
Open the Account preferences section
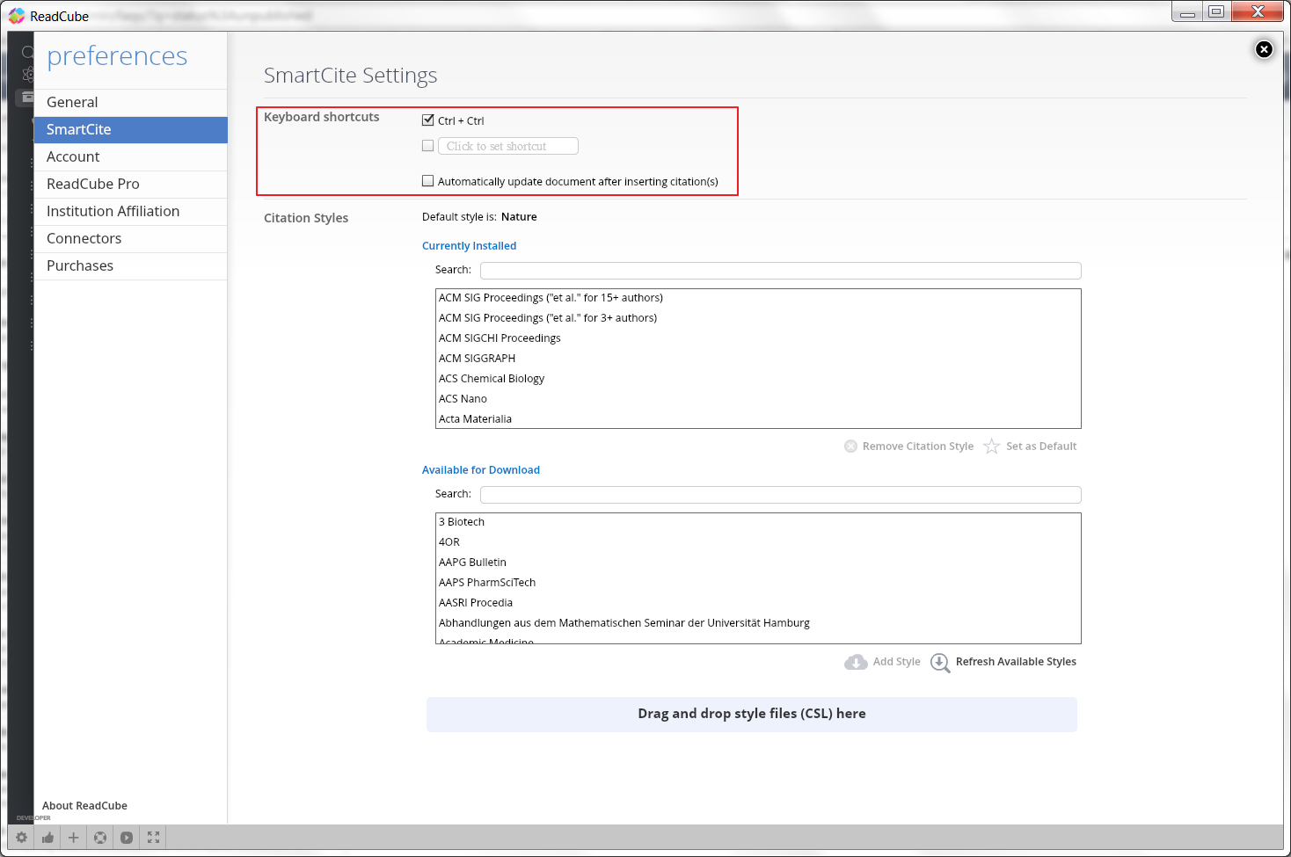pos(130,156)
